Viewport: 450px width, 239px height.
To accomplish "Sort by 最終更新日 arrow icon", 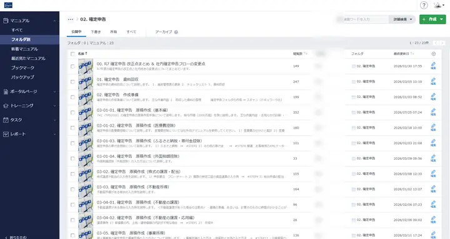I will [412, 54].
